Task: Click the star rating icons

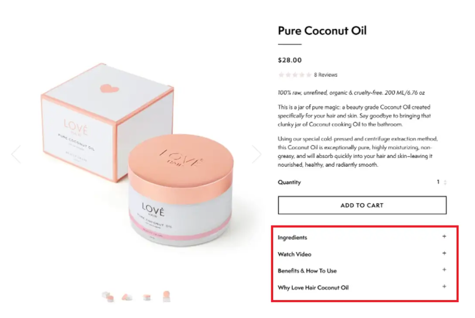Action: coord(295,75)
